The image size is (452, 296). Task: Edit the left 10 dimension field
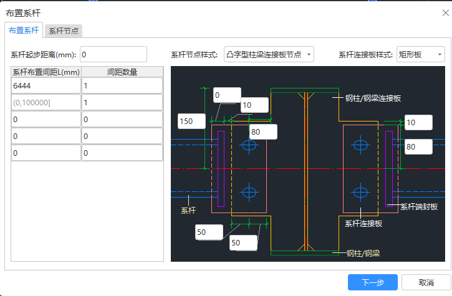click(254, 105)
